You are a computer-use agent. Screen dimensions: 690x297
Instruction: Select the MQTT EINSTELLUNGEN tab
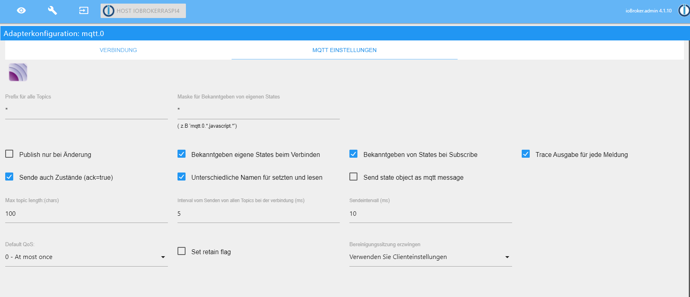[345, 50]
